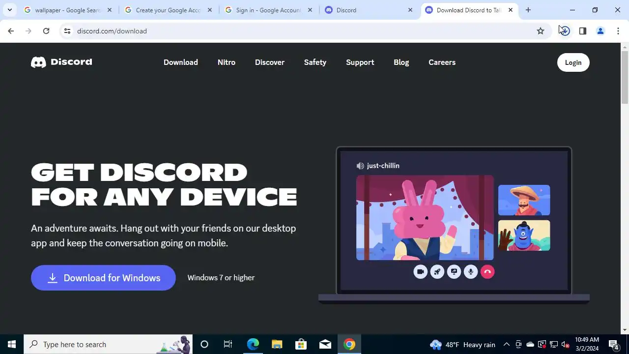Click Chrome icon on taskbar

[349, 344]
